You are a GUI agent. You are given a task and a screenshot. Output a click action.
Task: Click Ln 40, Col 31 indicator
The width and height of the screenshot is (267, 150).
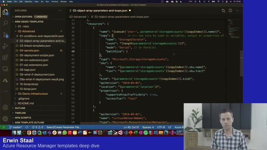(x=131, y=127)
